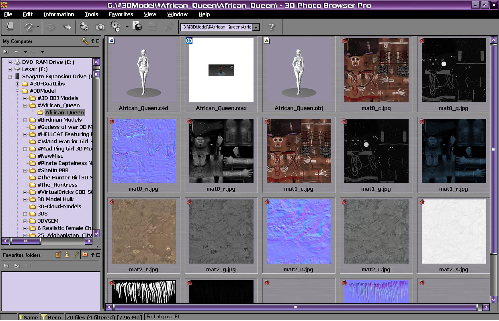Image resolution: width=499 pixels, height=321 pixels.
Task: Click the printer icon in the toolbar
Action: click(x=84, y=27)
